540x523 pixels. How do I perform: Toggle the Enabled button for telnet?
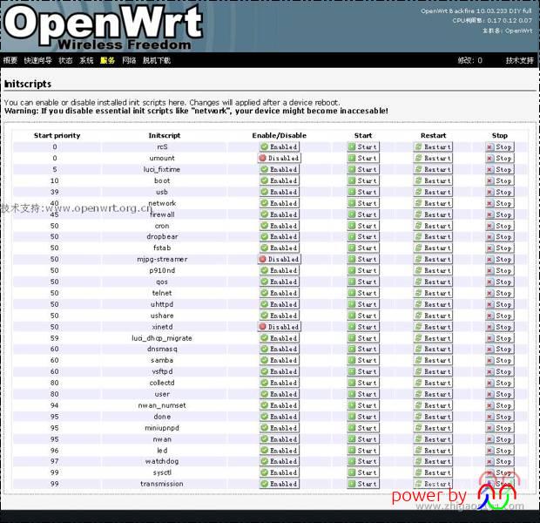(280, 293)
